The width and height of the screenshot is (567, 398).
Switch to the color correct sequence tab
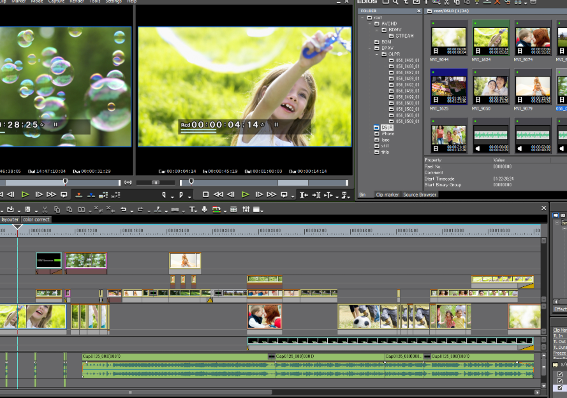36,219
